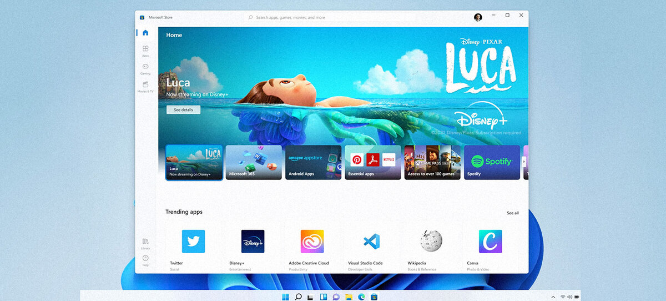Click the search magnifier icon in Store
This screenshot has height=301, width=666.
pos(250,17)
